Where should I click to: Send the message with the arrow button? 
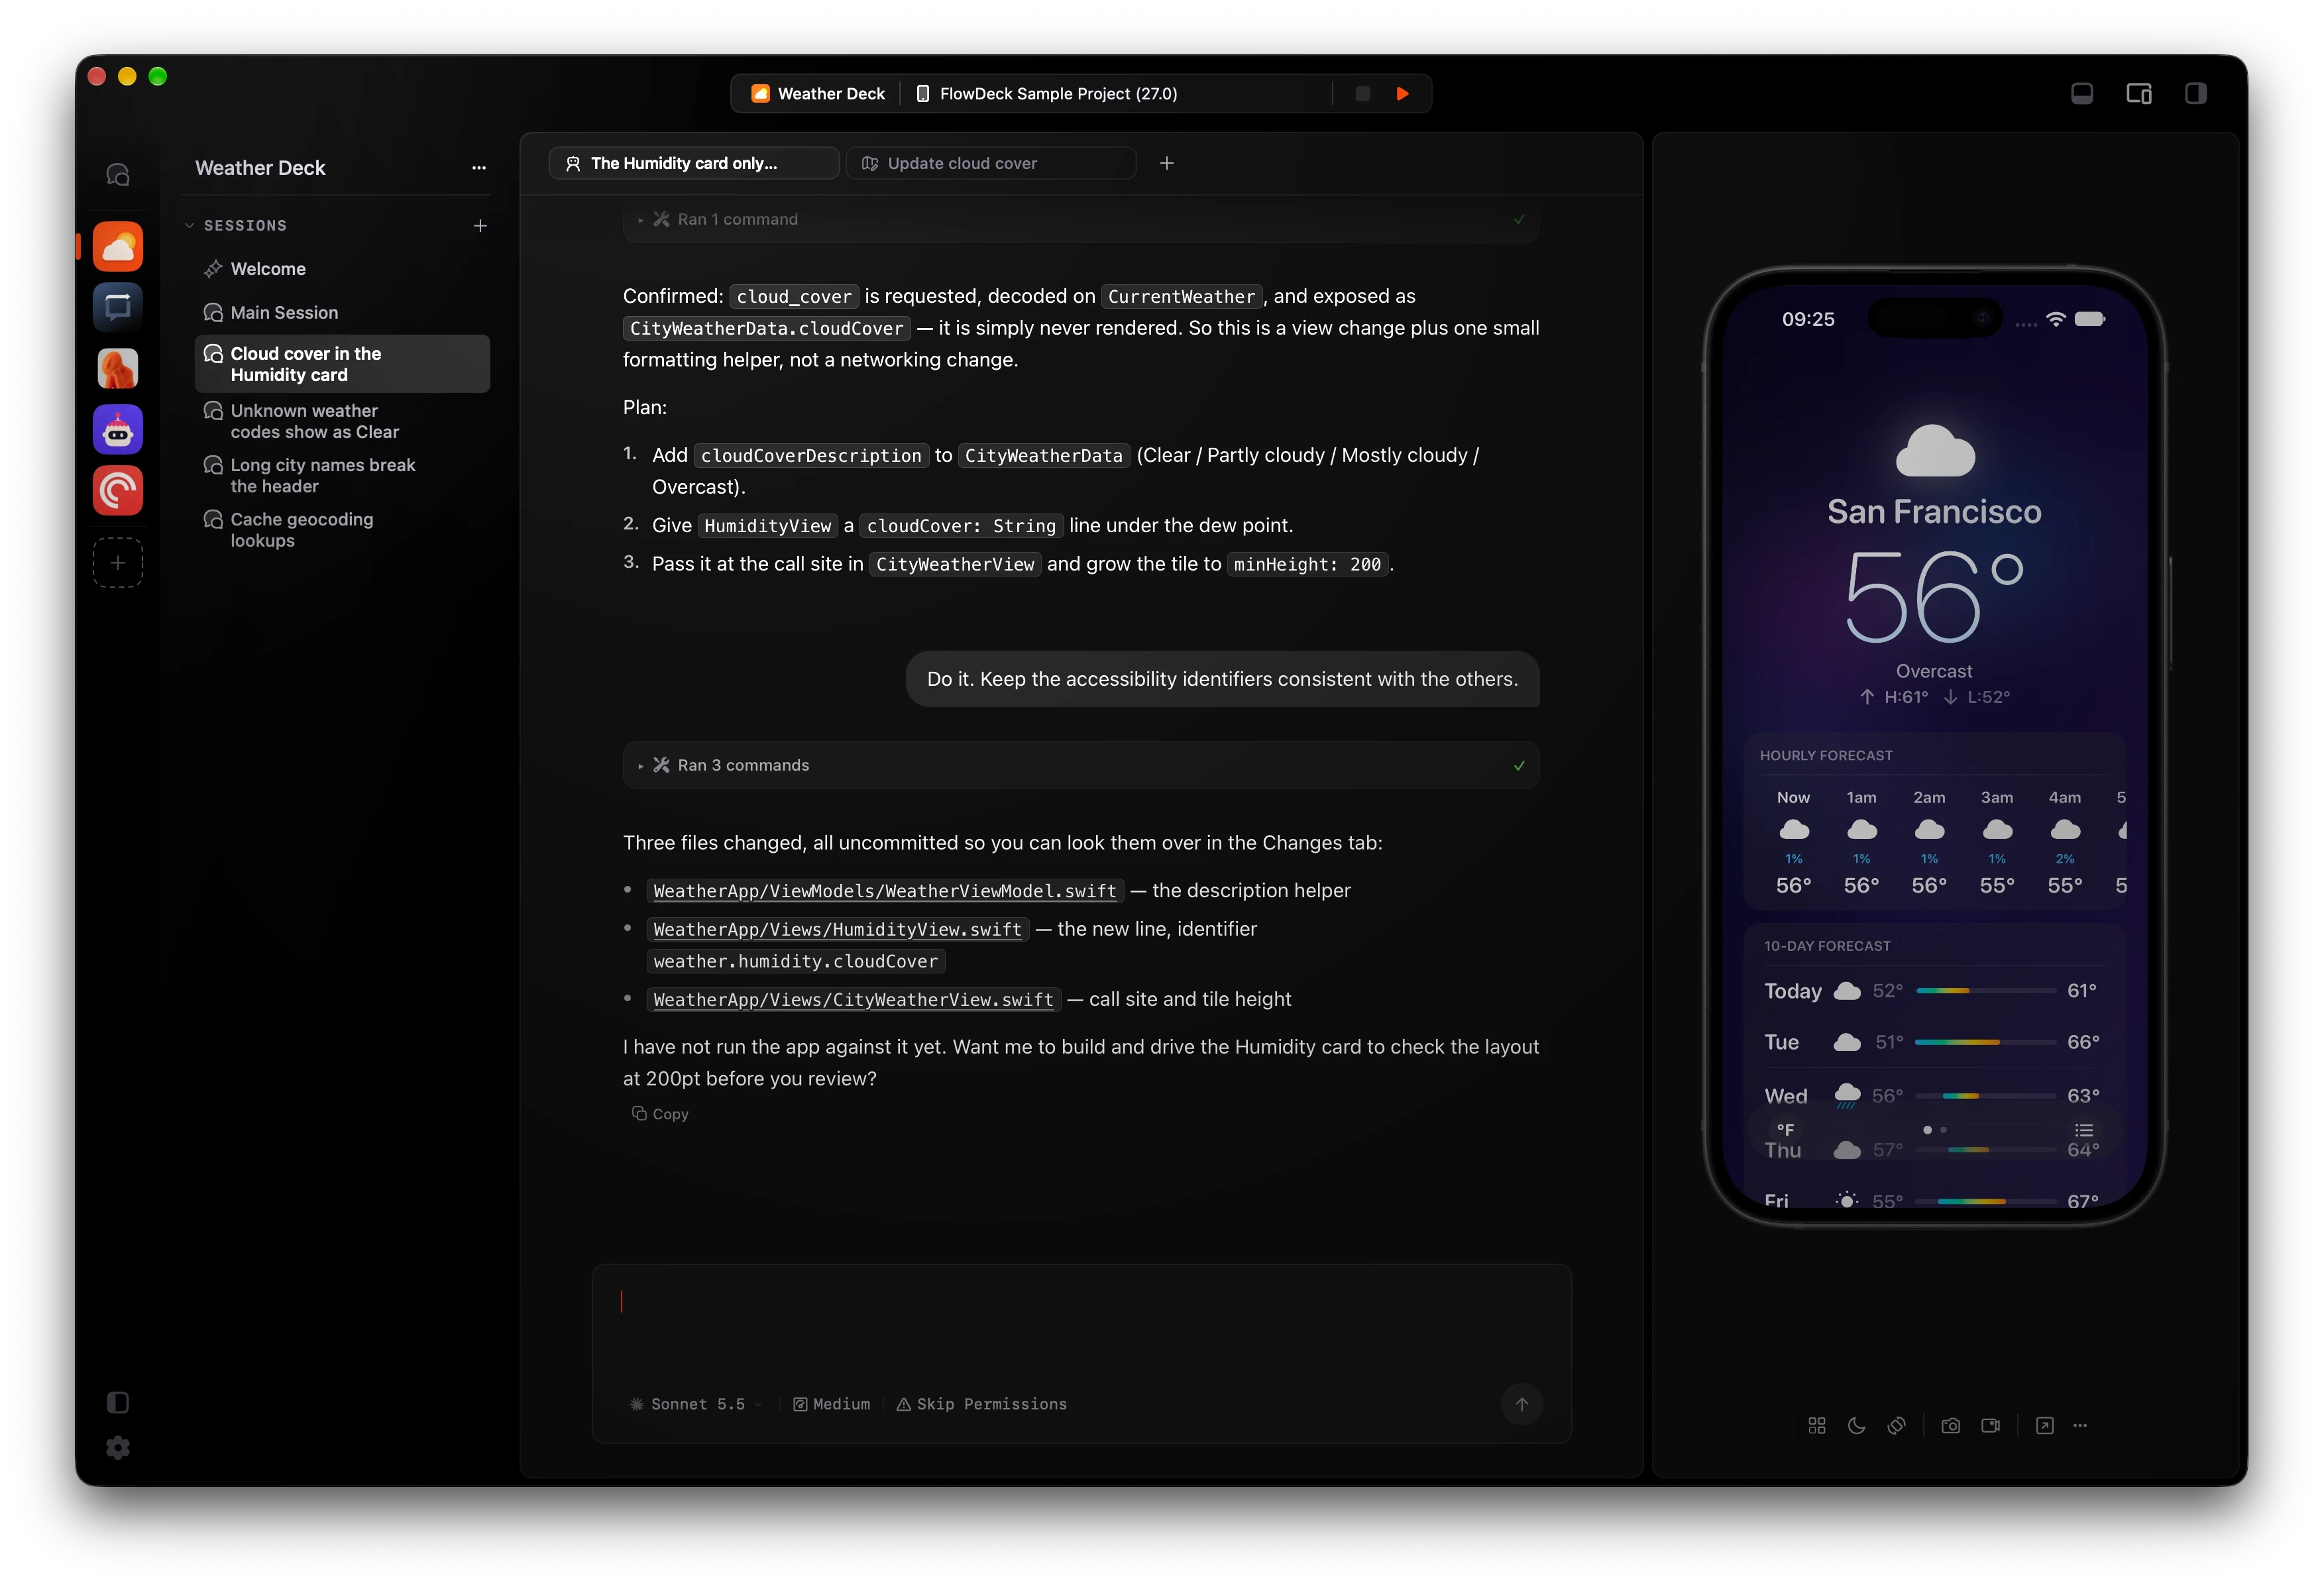click(x=1521, y=1405)
